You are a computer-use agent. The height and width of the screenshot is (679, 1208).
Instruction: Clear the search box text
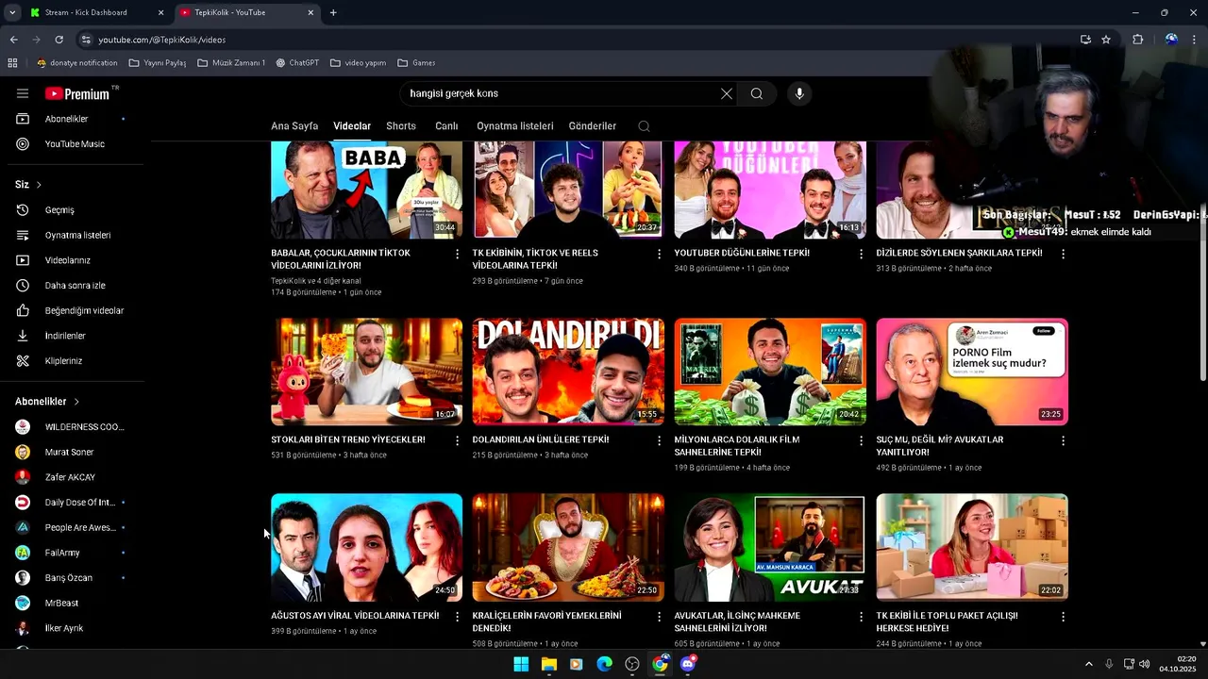(726, 93)
